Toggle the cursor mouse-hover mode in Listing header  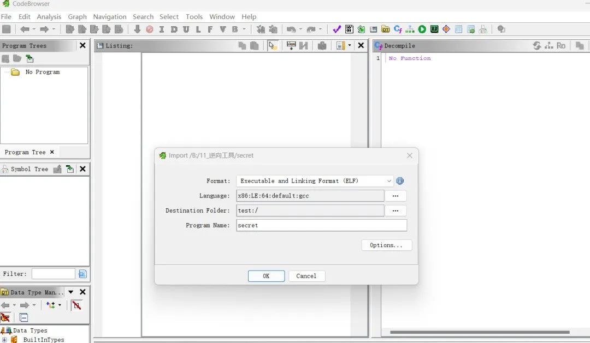point(273,45)
